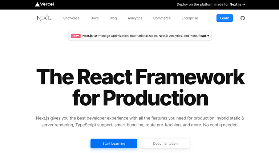
Task: Go to the Blog page
Action: point(113,18)
